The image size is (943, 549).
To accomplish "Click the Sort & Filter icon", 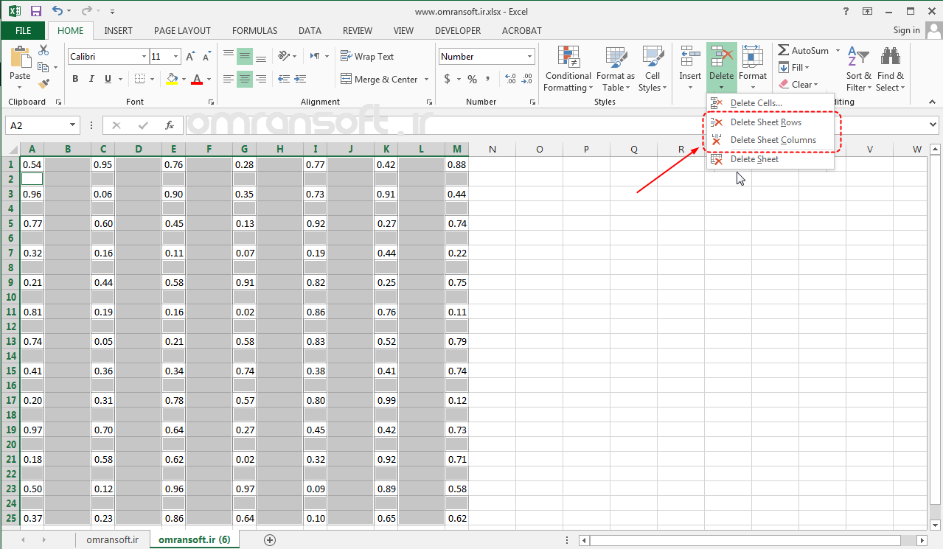I will [858, 57].
